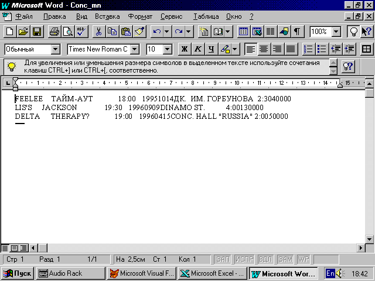The width and height of the screenshot is (375, 281).
Task: Click the AutoFormat icon
Action: pos(204,32)
